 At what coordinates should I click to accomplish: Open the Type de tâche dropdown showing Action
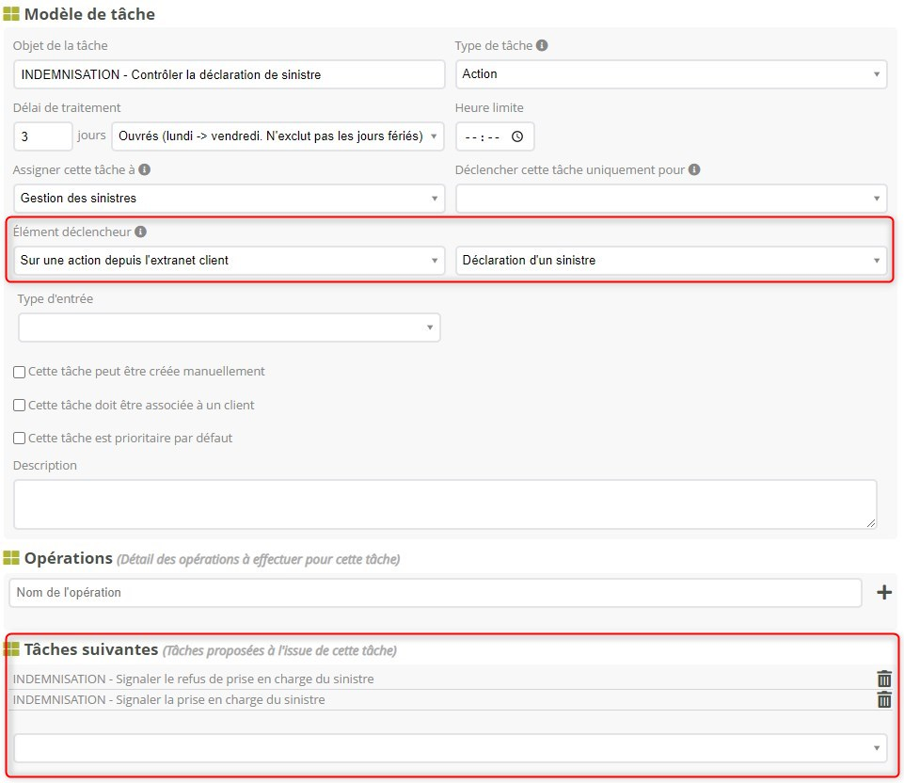671,74
